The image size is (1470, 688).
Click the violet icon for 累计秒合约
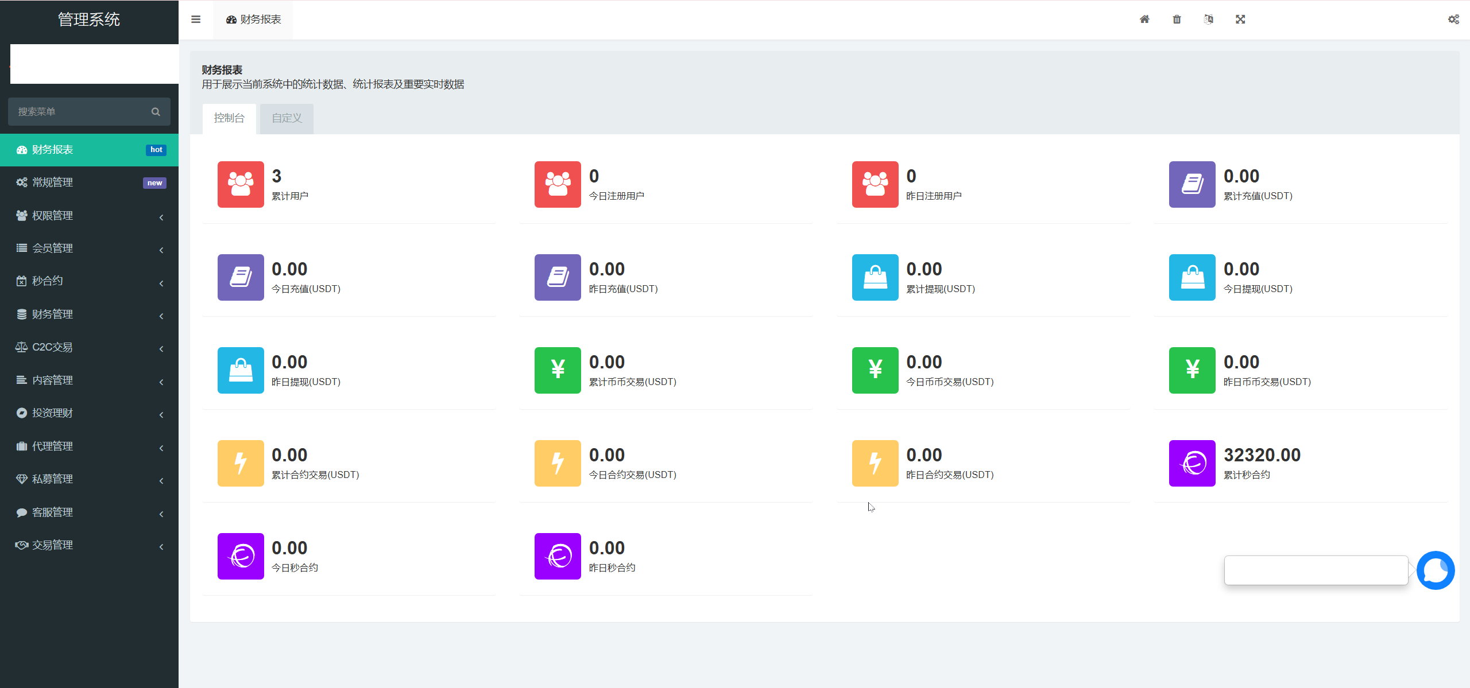[x=1192, y=463]
